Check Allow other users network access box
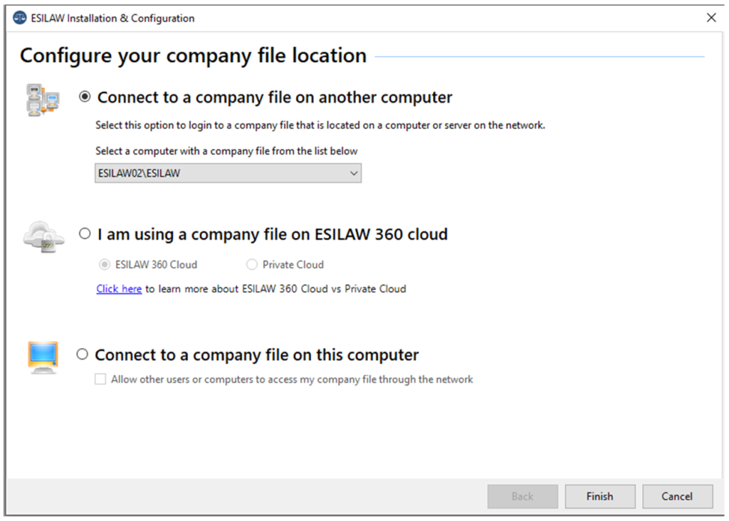Viewport: 729px width, 521px height. 100,379
